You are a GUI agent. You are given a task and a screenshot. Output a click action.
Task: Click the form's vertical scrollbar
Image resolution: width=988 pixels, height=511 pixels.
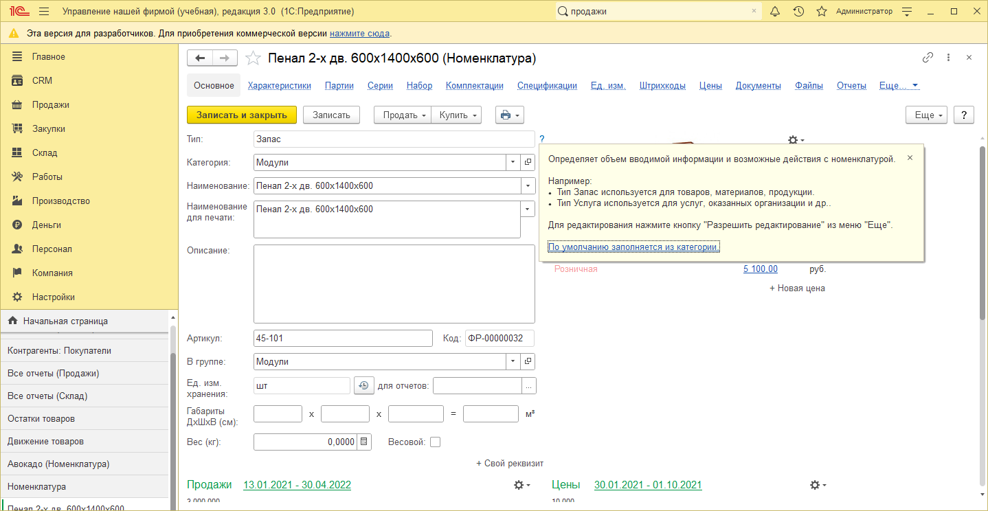pyautogui.click(x=983, y=234)
